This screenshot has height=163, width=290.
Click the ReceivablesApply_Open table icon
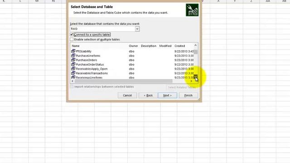click(73, 69)
